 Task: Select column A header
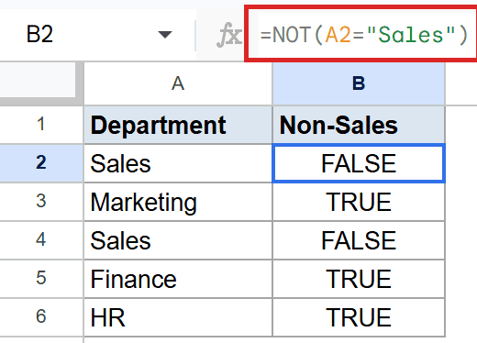point(178,83)
